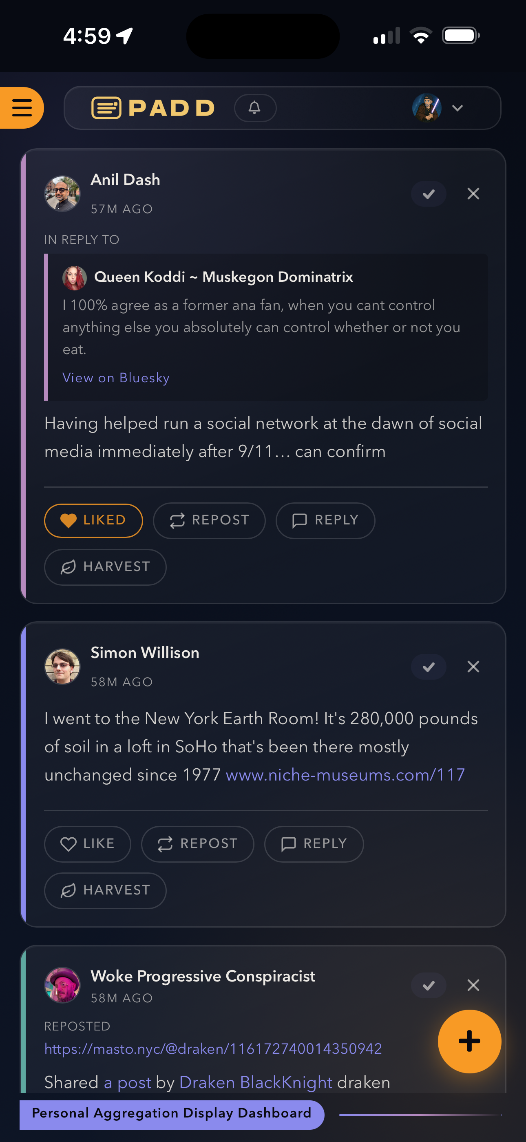Dismiss Simon Willison's post with the X
Screen dimensions: 526x1142
(x=473, y=666)
